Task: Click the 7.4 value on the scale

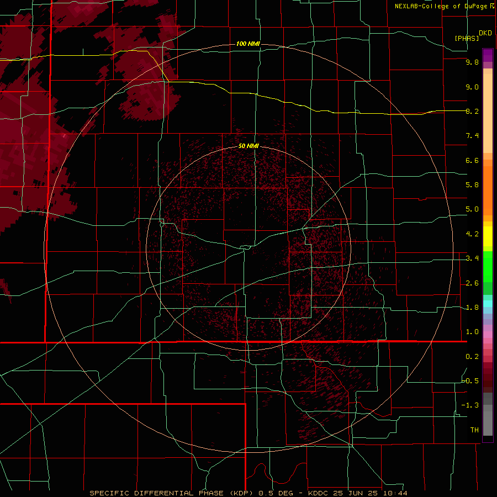Action: [472, 136]
